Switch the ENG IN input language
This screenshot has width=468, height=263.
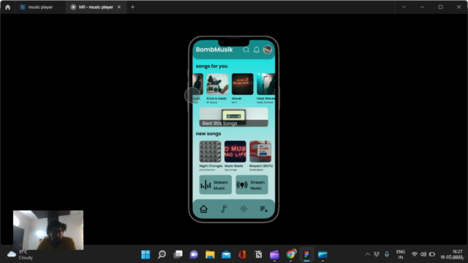(x=401, y=254)
